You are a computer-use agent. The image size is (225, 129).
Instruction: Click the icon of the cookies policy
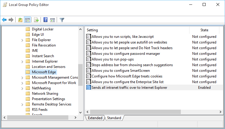89,76
